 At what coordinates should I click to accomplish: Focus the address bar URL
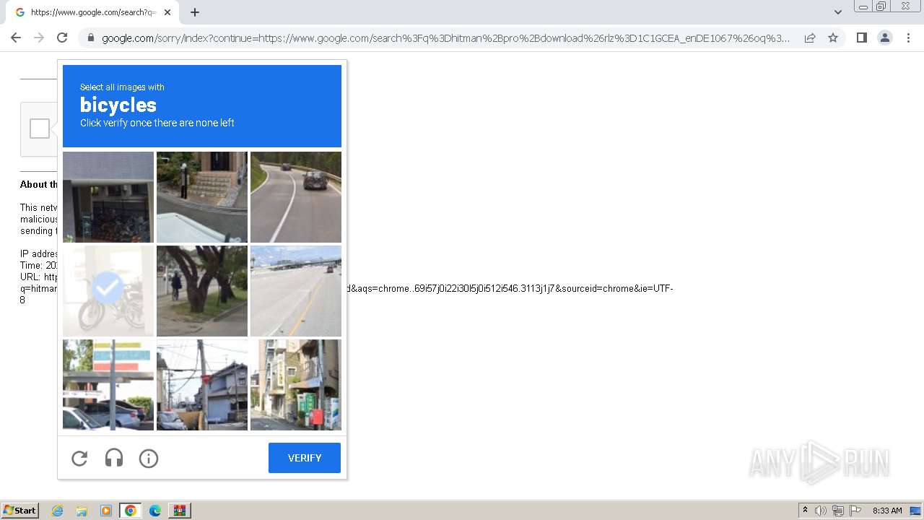tap(445, 38)
